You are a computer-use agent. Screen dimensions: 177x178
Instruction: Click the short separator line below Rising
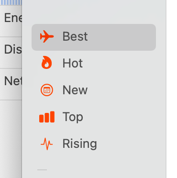(x=42, y=170)
